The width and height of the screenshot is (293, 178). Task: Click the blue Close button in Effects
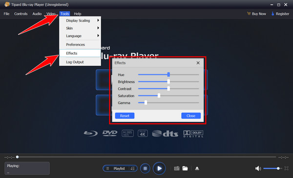point(191,116)
